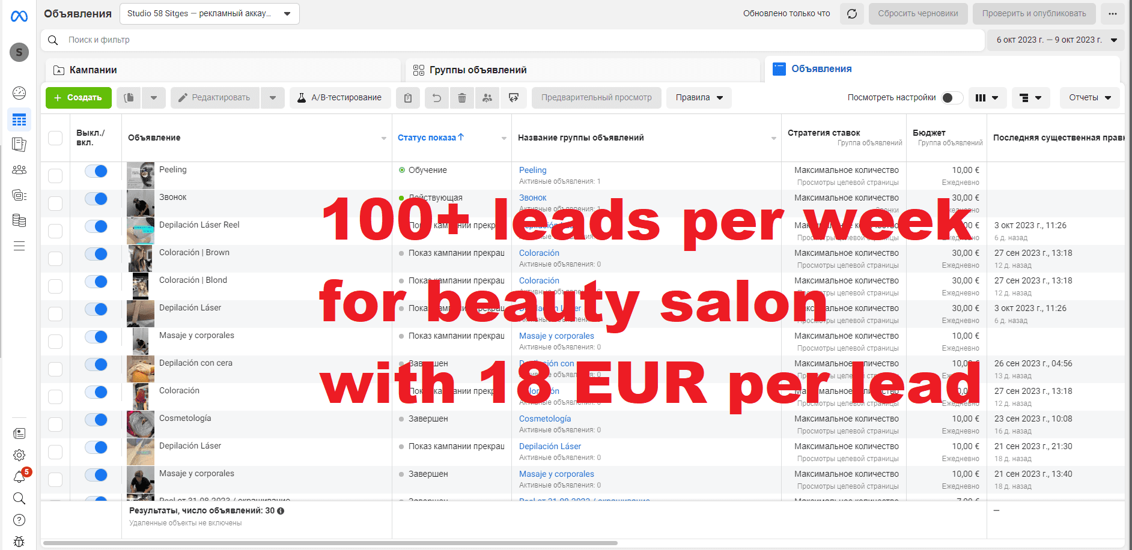Screen dimensions: 1132x550
Task: Open the Отчеты dropdown
Action: point(1090,98)
